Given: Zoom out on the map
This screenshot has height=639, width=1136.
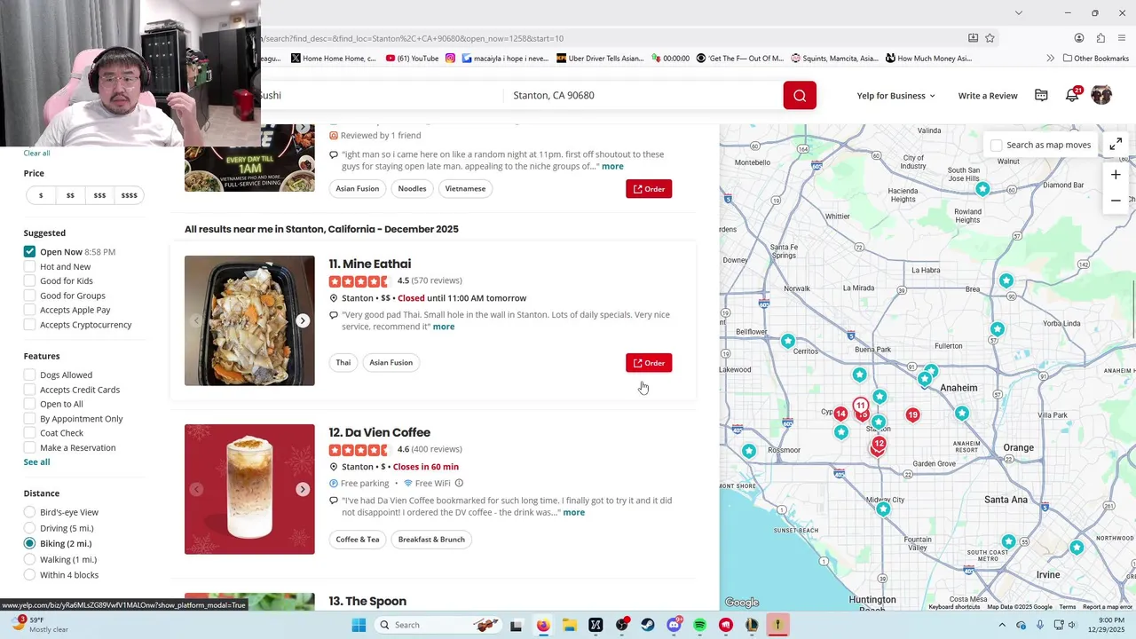Looking at the screenshot, I should 1116,201.
